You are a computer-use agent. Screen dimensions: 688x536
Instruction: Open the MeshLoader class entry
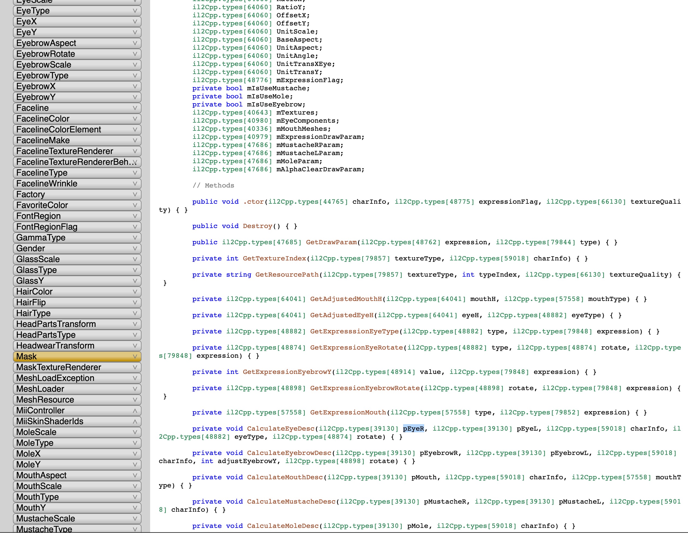pyautogui.click(x=40, y=389)
